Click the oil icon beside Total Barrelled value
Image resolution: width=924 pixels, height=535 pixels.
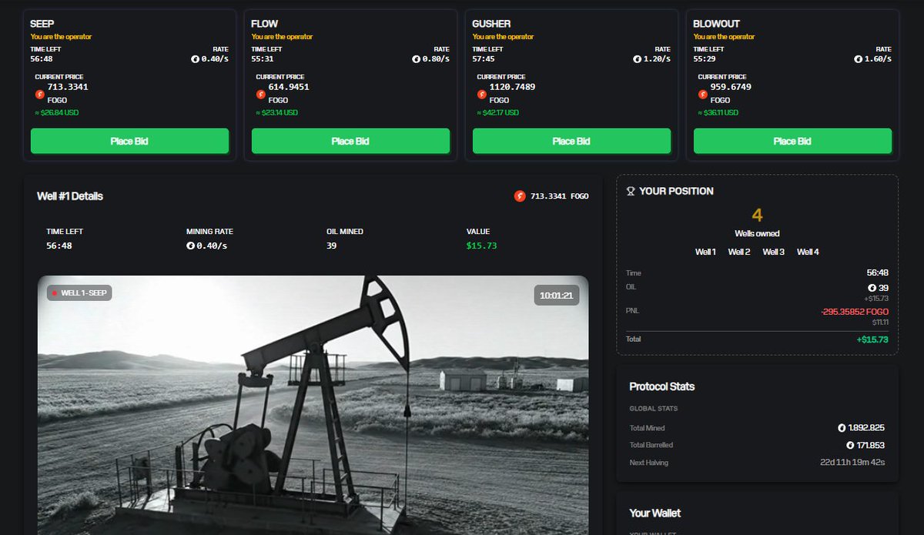[x=850, y=445]
